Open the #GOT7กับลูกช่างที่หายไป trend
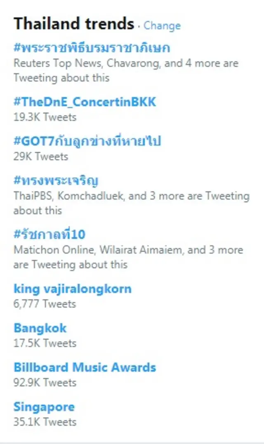264x444 pixels. [87, 141]
